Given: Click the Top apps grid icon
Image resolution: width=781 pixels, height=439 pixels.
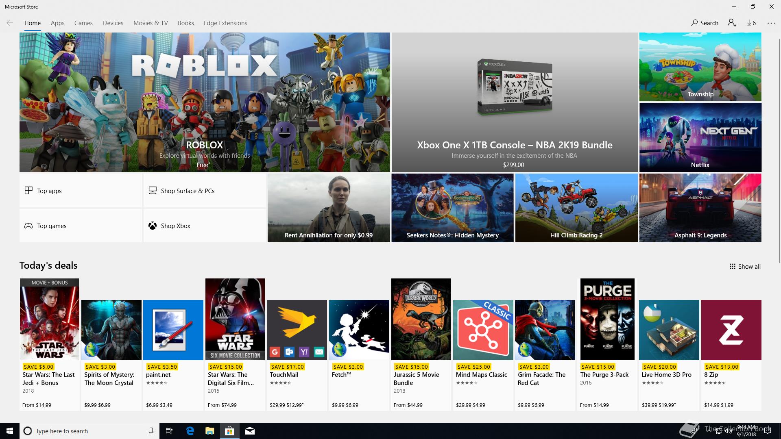Looking at the screenshot, I should tap(28, 191).
